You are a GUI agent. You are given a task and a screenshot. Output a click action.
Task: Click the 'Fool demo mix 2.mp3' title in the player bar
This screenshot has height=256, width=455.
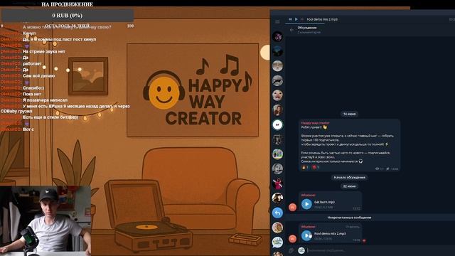(x=322, y=19)
